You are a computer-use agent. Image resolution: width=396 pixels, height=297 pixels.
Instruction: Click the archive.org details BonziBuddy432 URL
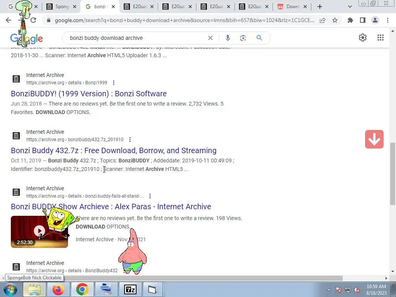tap(72, 271)
